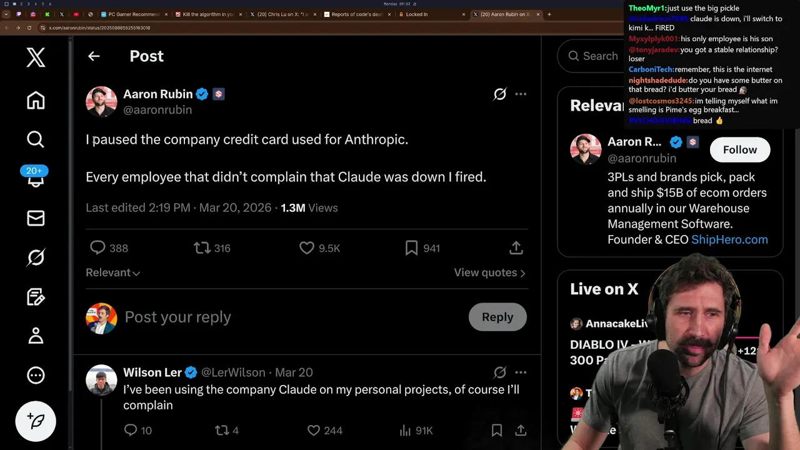800x450 pixels.
Task: Switch to Reports of code's death tab
Action: [x=357, y=14]
